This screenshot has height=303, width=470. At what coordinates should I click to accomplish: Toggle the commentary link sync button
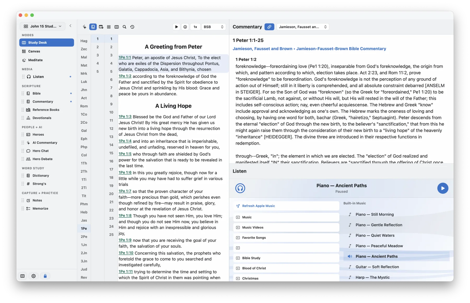point(269,27)
